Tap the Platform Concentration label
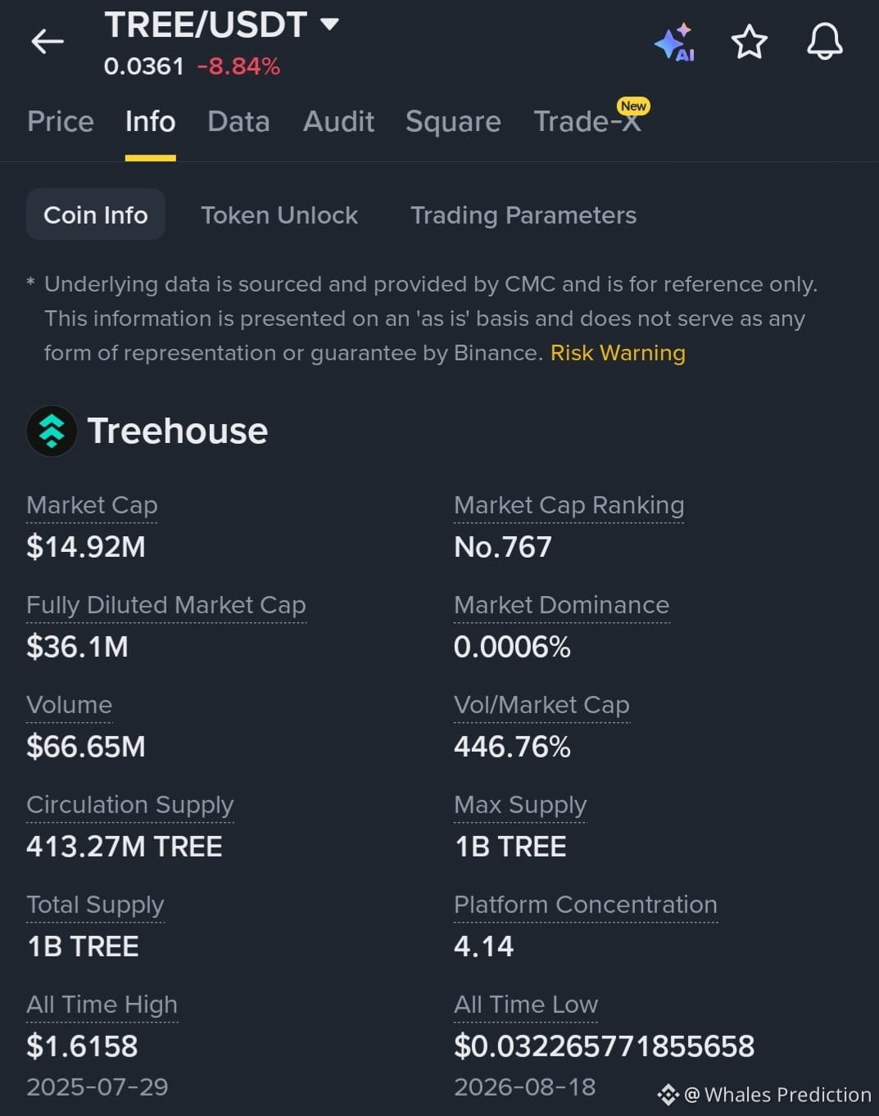The image size is (879, 1116). (x=586, y=905)
